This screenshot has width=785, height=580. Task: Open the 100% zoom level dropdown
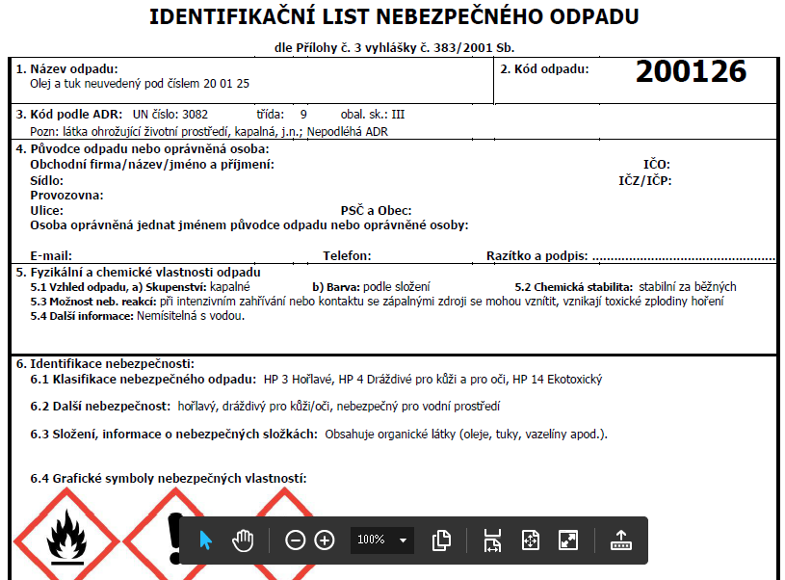[382, 540]
